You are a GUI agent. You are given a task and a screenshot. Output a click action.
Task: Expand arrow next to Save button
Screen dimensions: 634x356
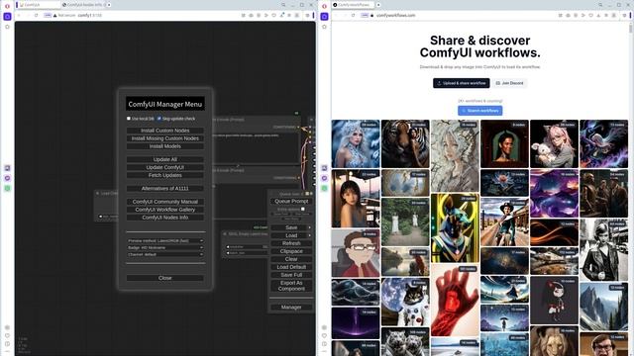click(310, 227)
